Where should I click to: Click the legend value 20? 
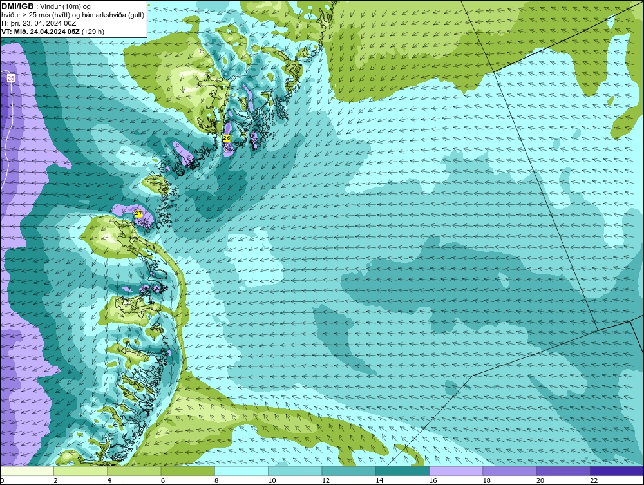[540, 480]
